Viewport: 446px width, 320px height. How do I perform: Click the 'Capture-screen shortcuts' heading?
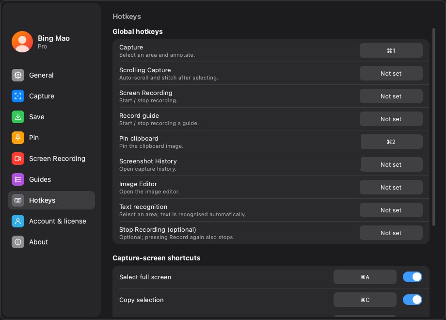point(157,258)
